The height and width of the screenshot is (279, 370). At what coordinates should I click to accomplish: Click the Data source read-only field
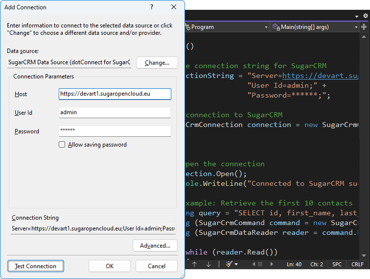[69, 62]
